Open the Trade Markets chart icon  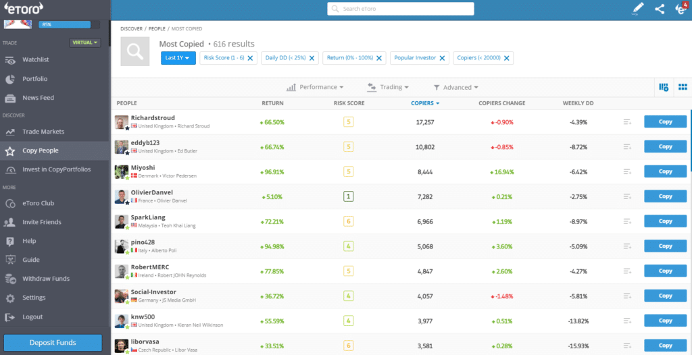(x=10, y=132)
